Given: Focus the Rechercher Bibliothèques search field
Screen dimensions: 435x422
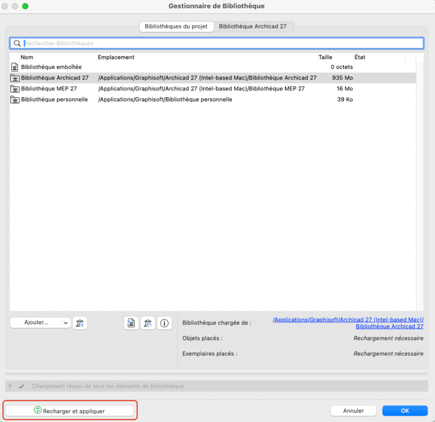Looking at the screenshot, I should point(217,43).
